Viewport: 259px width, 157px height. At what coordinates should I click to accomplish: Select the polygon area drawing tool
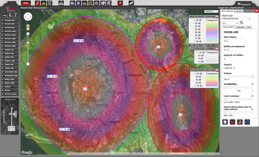(50, 3)
